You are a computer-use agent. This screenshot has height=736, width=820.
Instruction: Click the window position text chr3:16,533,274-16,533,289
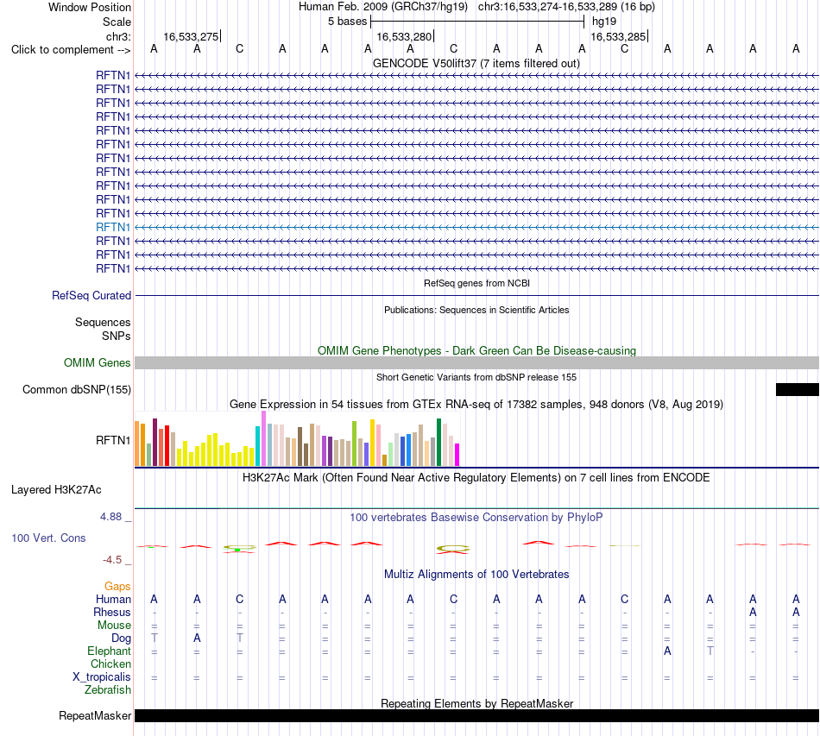coord(566,7)
